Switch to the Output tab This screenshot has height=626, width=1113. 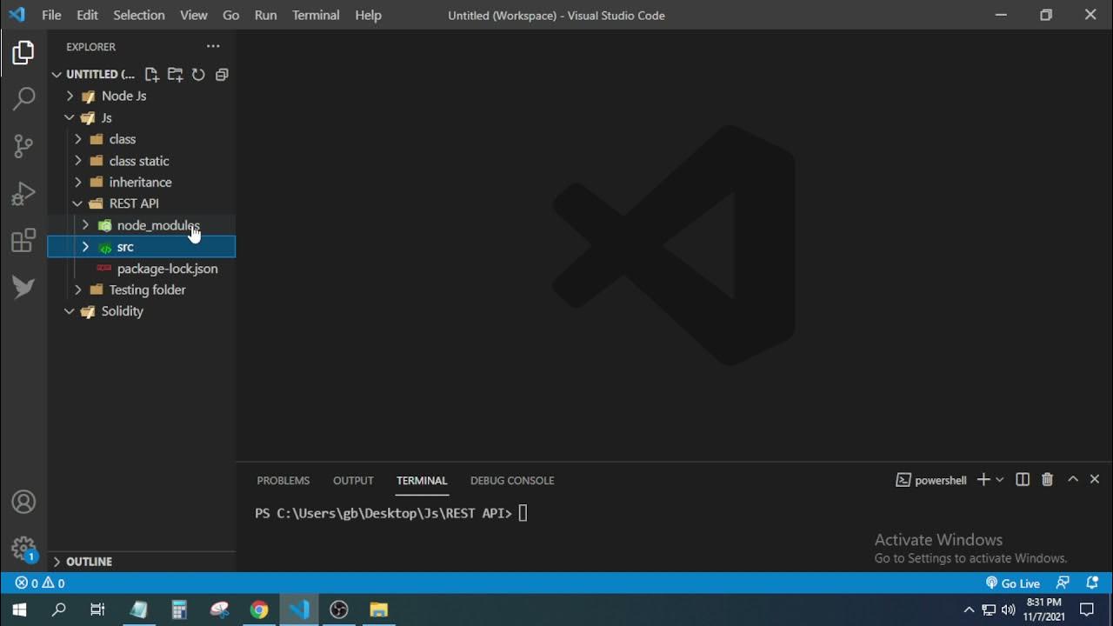[353, 480]
